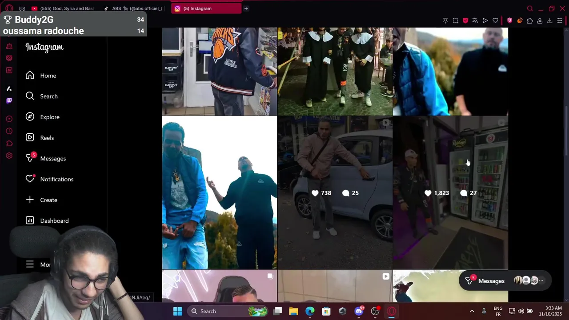Open OBS Studio from the taskbar
Viewport: 569px width, 320px height.
tap(375, 311)
